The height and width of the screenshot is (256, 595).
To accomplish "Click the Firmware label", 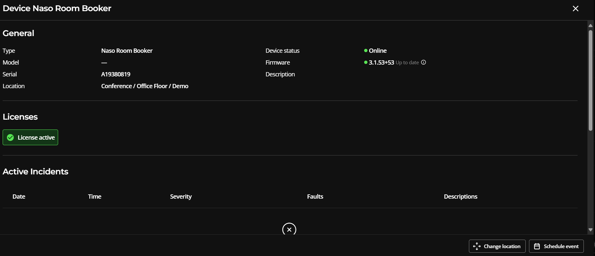I will pos(278,62).
